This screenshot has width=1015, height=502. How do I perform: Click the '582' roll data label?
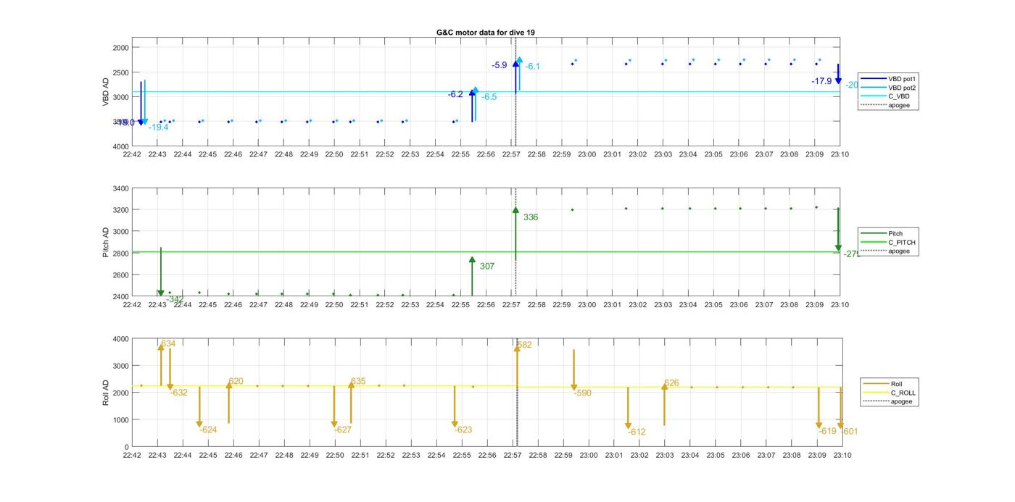click(x=525, y=345)
